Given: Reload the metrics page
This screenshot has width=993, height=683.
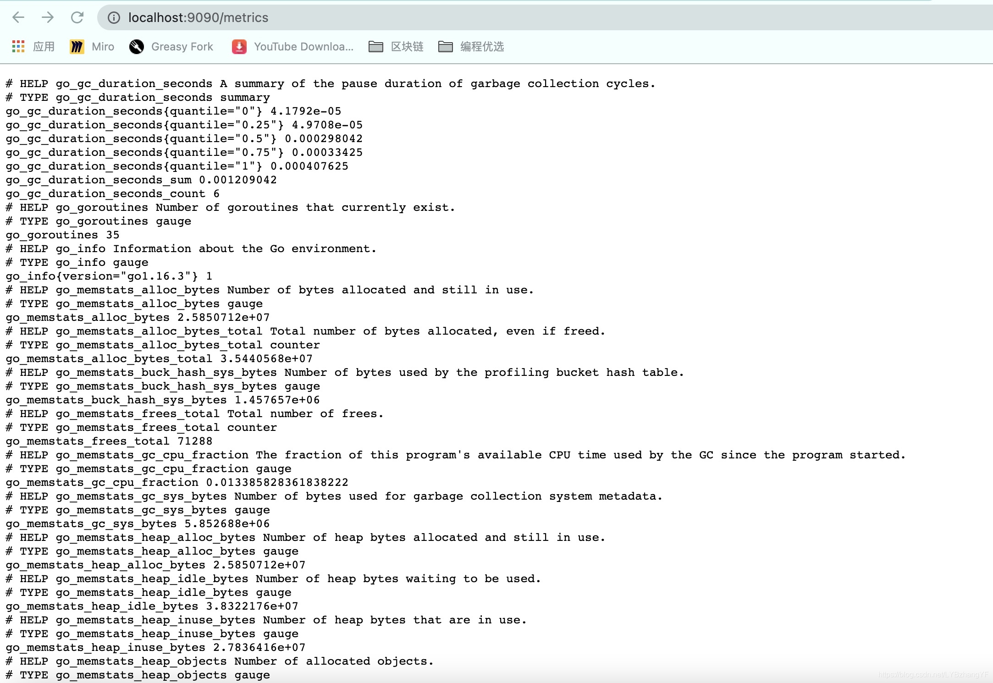Looking at the screenshot, I should point(77,17).
